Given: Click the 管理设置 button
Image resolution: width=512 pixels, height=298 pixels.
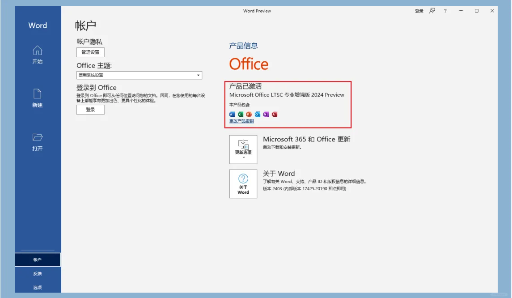Looking at the screenshot, I should (90, 52).
